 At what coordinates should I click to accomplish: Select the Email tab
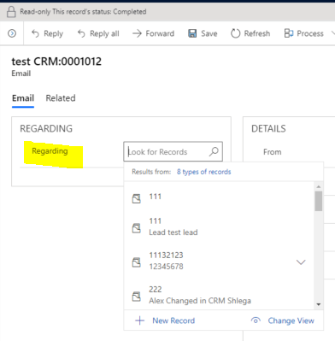click(x=23, y=98)
